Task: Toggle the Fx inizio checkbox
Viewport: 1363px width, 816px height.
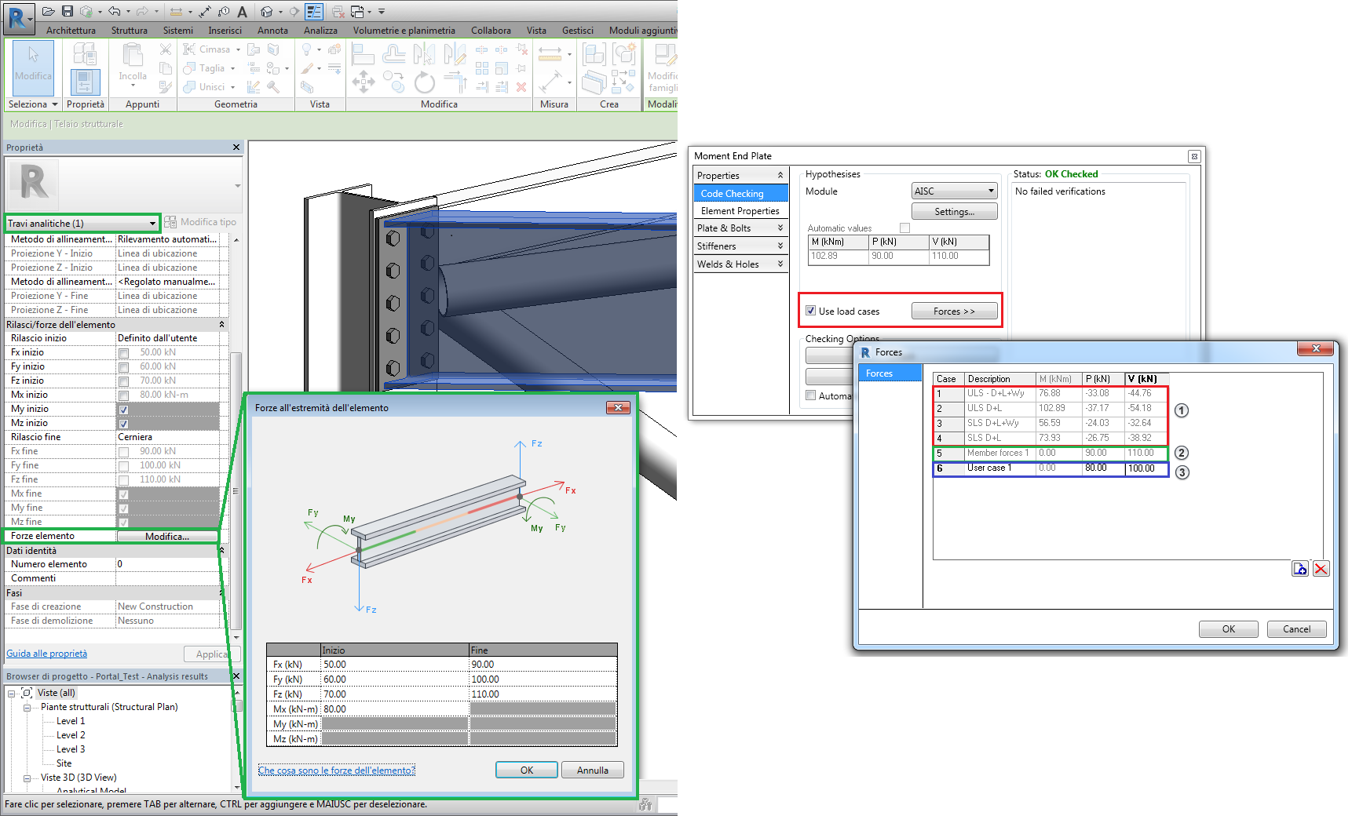Action: pos(123,353)
